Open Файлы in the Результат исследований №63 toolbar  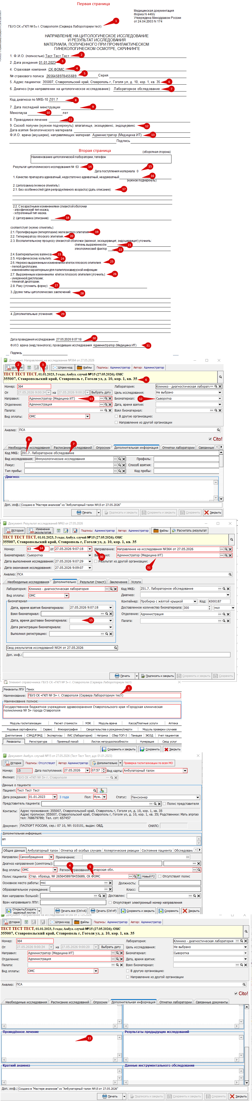[x=161, y=531]
